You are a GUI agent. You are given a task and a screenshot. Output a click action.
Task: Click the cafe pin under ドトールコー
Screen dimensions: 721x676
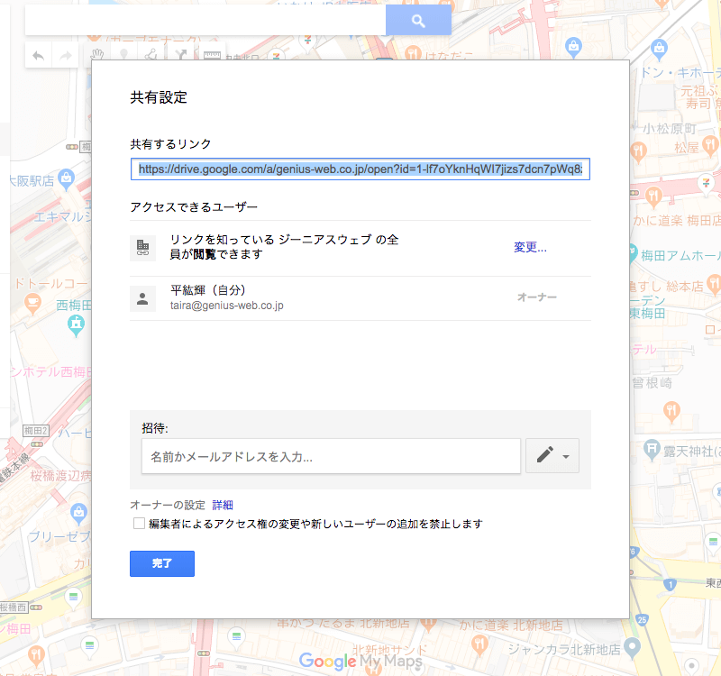tap(32, 304)
